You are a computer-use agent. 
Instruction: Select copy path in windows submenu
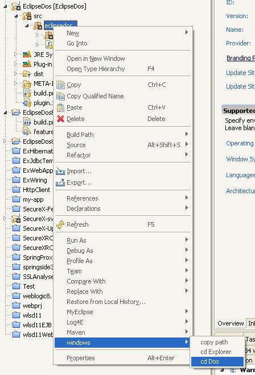coord(217,342)
